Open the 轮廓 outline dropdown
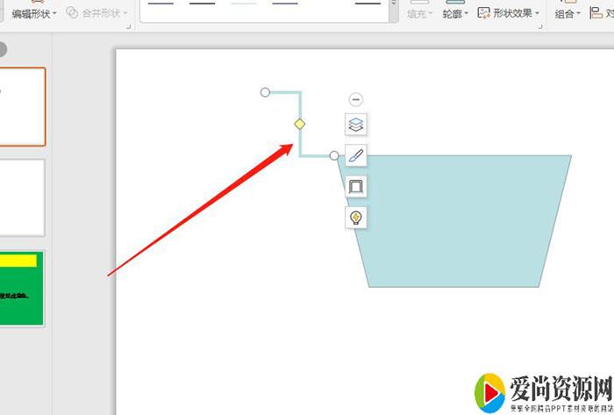 [466, 13]
